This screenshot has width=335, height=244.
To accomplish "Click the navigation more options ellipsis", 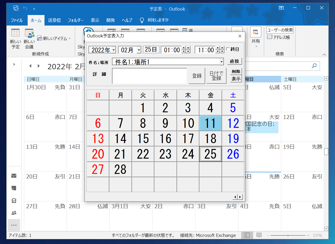I will pyautogui.click(x=14, y=225).
